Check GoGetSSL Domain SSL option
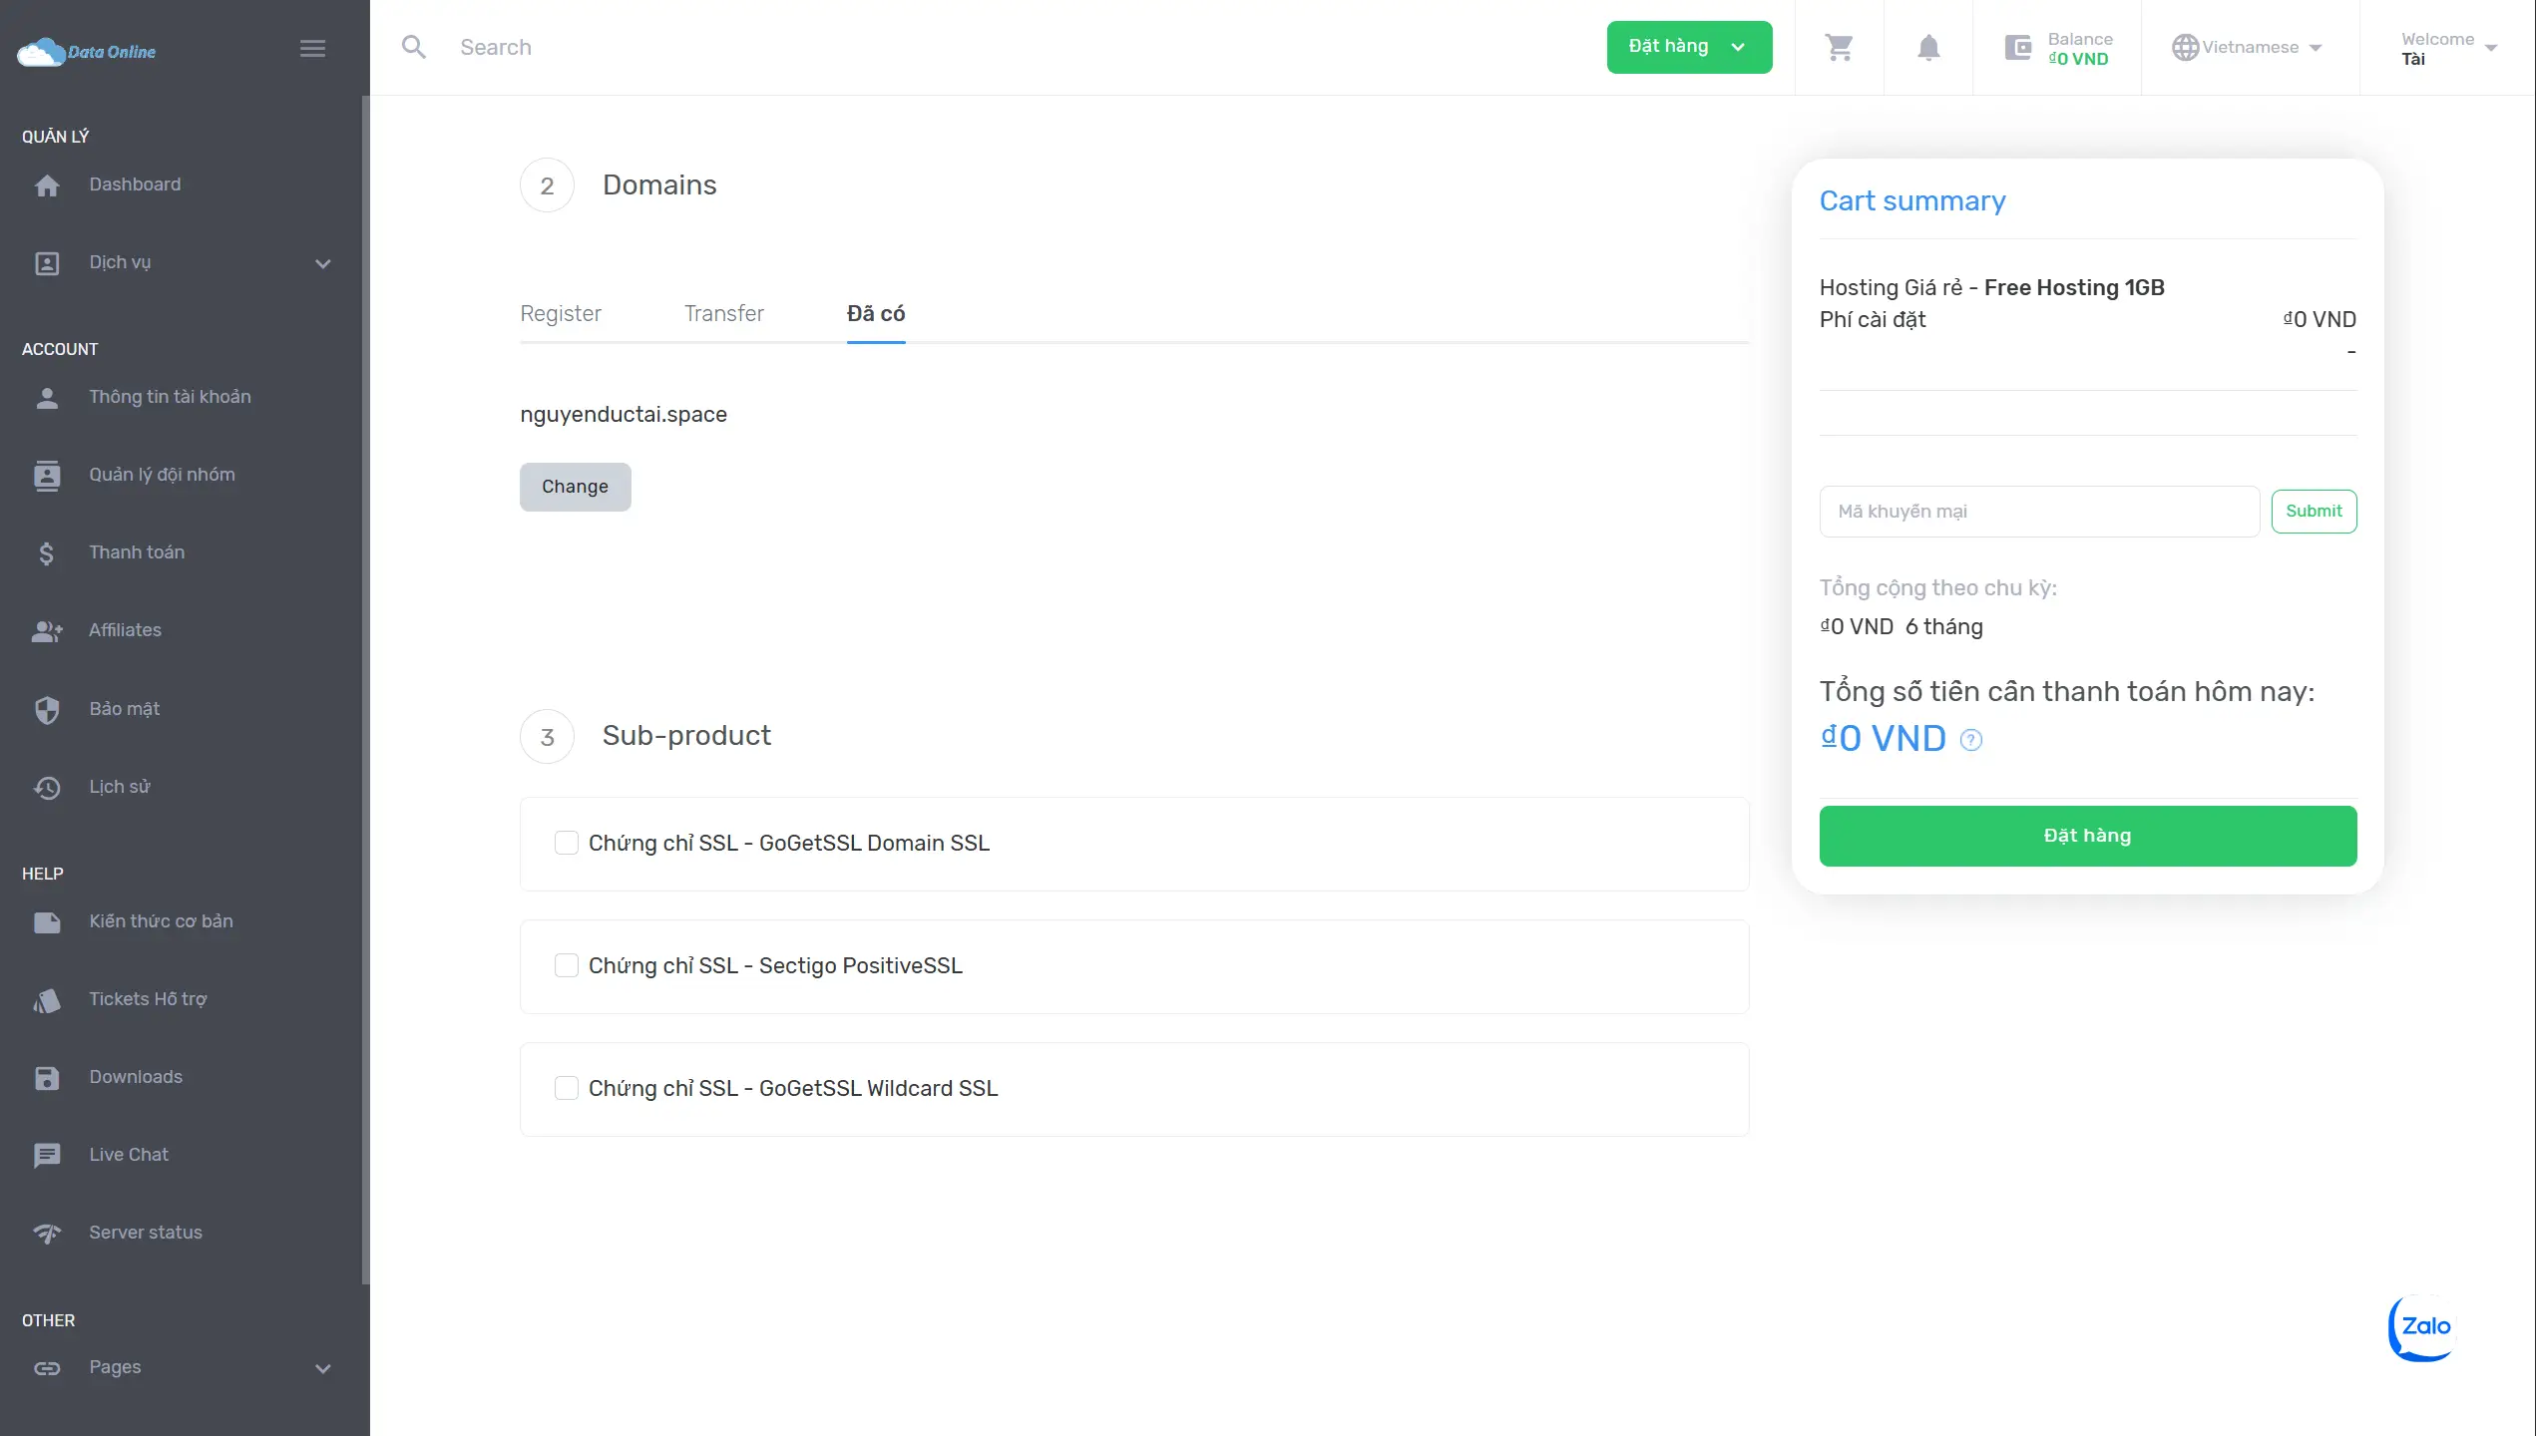 566,843
